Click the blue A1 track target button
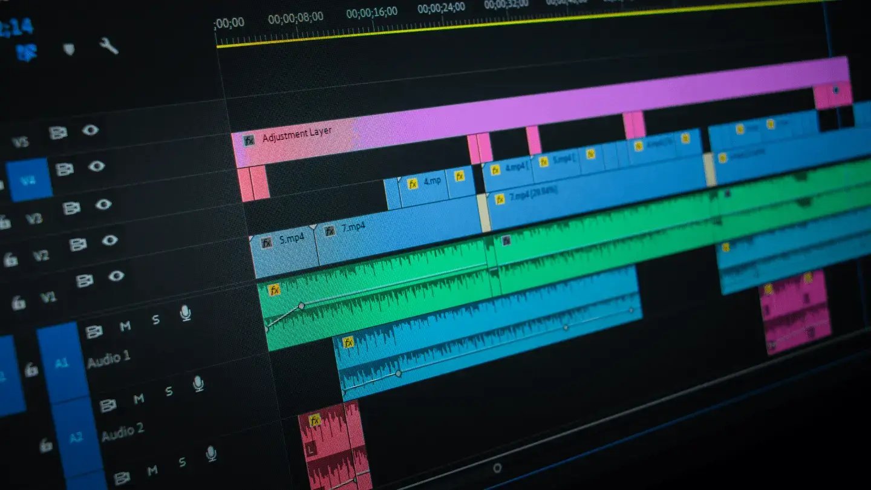Image resolution: width=871 pixels, height=490 pixels. (61, 362)
